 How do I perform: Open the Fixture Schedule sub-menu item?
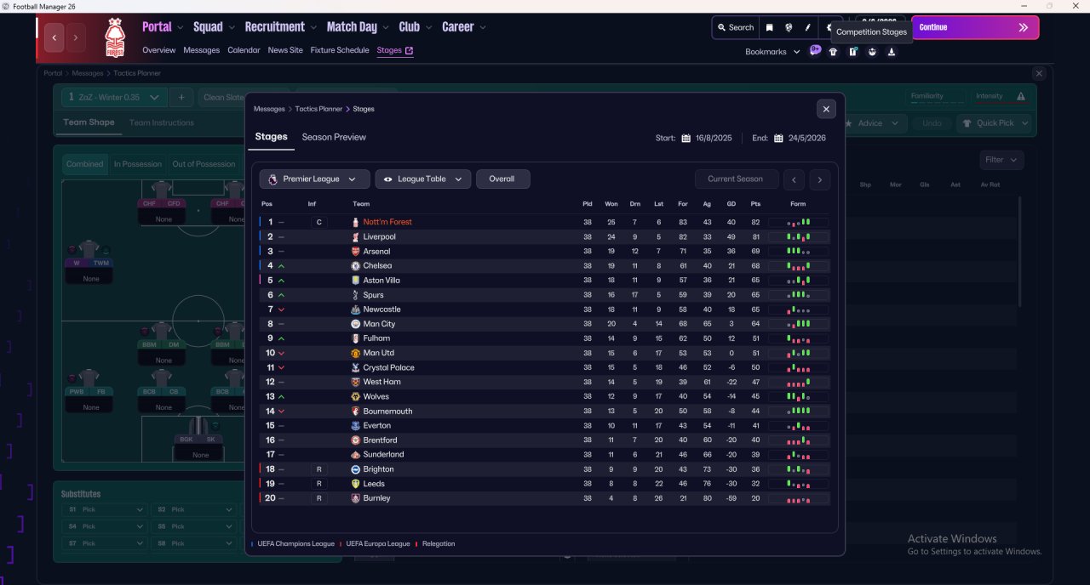point(340,50)
